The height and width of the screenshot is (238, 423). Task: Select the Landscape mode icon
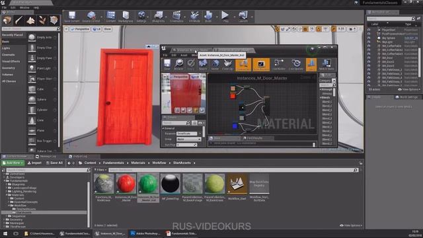point(30,20)
